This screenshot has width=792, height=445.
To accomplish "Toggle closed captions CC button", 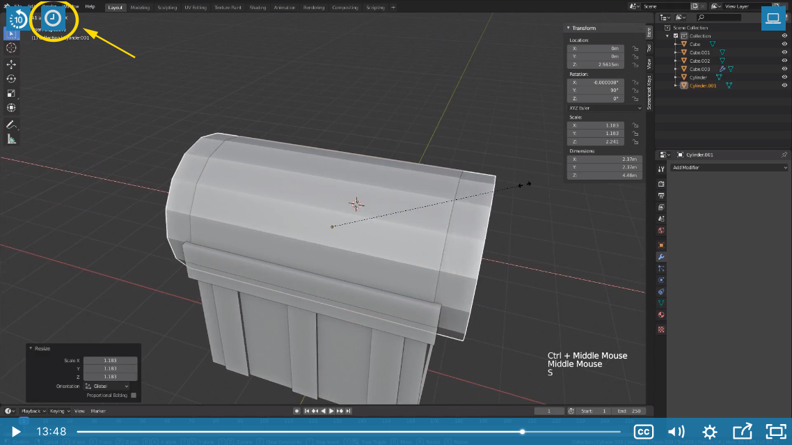I will (644, 431).
